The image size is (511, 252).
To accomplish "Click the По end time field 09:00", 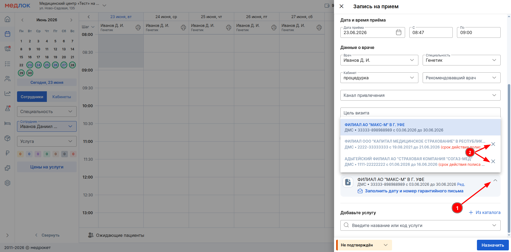I will [x=479, y=32].
